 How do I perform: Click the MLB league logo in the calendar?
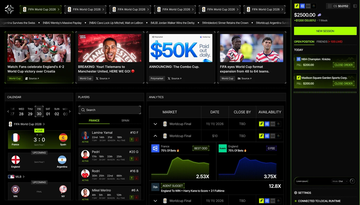(x=11, y=177)
